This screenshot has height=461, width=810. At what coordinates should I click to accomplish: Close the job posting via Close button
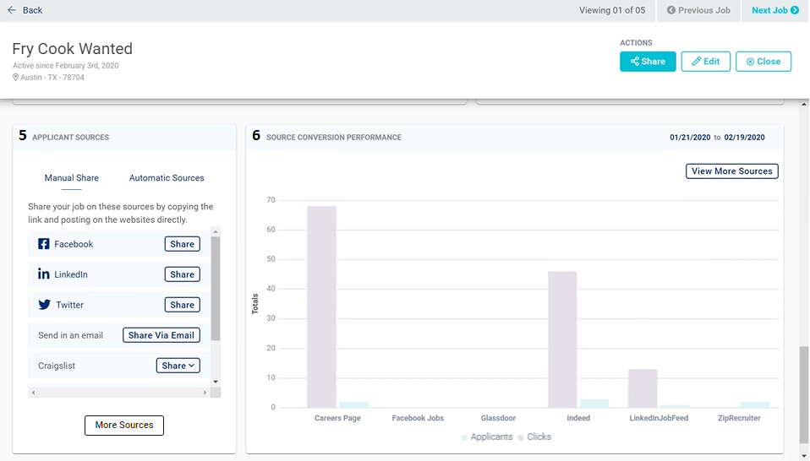tap(763, 62)
